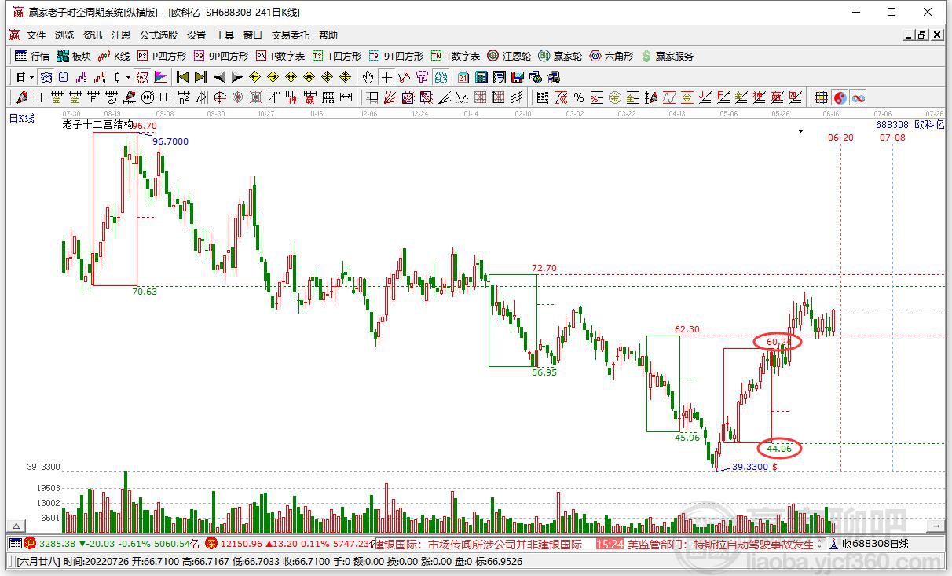Image resolution: width=952 pixels, height=576 pixels.
Task: Open the 公式选股 menu
Action: point(159,35)
